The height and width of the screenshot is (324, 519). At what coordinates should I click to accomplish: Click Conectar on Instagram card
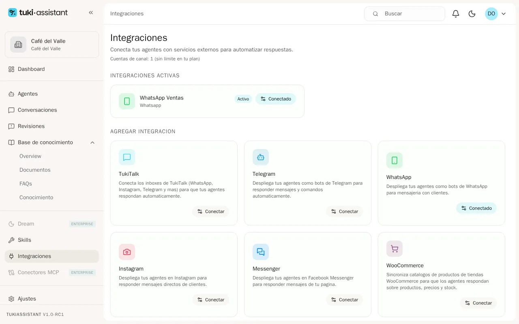click(x=211, y=300)
